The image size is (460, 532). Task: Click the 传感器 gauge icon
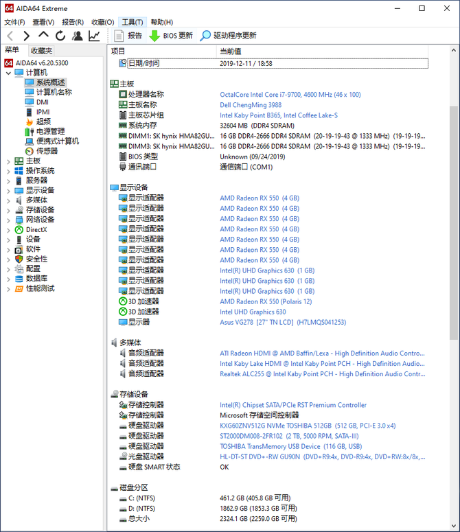(x=30, y=151)
